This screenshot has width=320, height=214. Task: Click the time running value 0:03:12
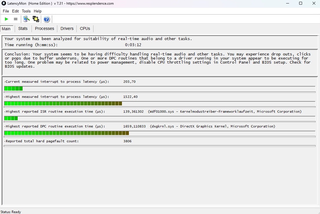(x=133, y=45)
